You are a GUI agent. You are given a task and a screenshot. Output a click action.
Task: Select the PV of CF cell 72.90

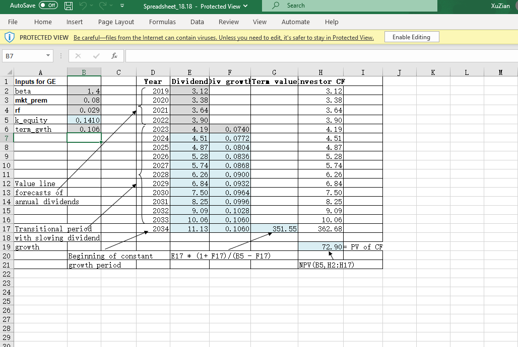pos(320,247)
